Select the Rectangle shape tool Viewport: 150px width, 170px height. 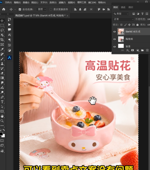(x=2, y=112)
